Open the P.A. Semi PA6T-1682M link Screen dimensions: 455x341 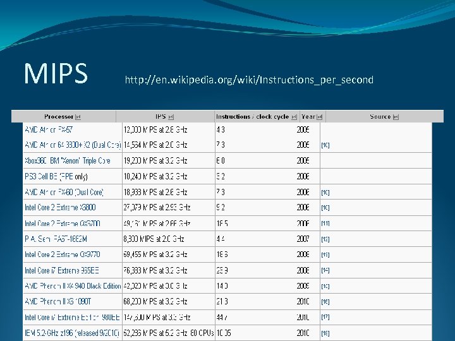coord(56,239)
